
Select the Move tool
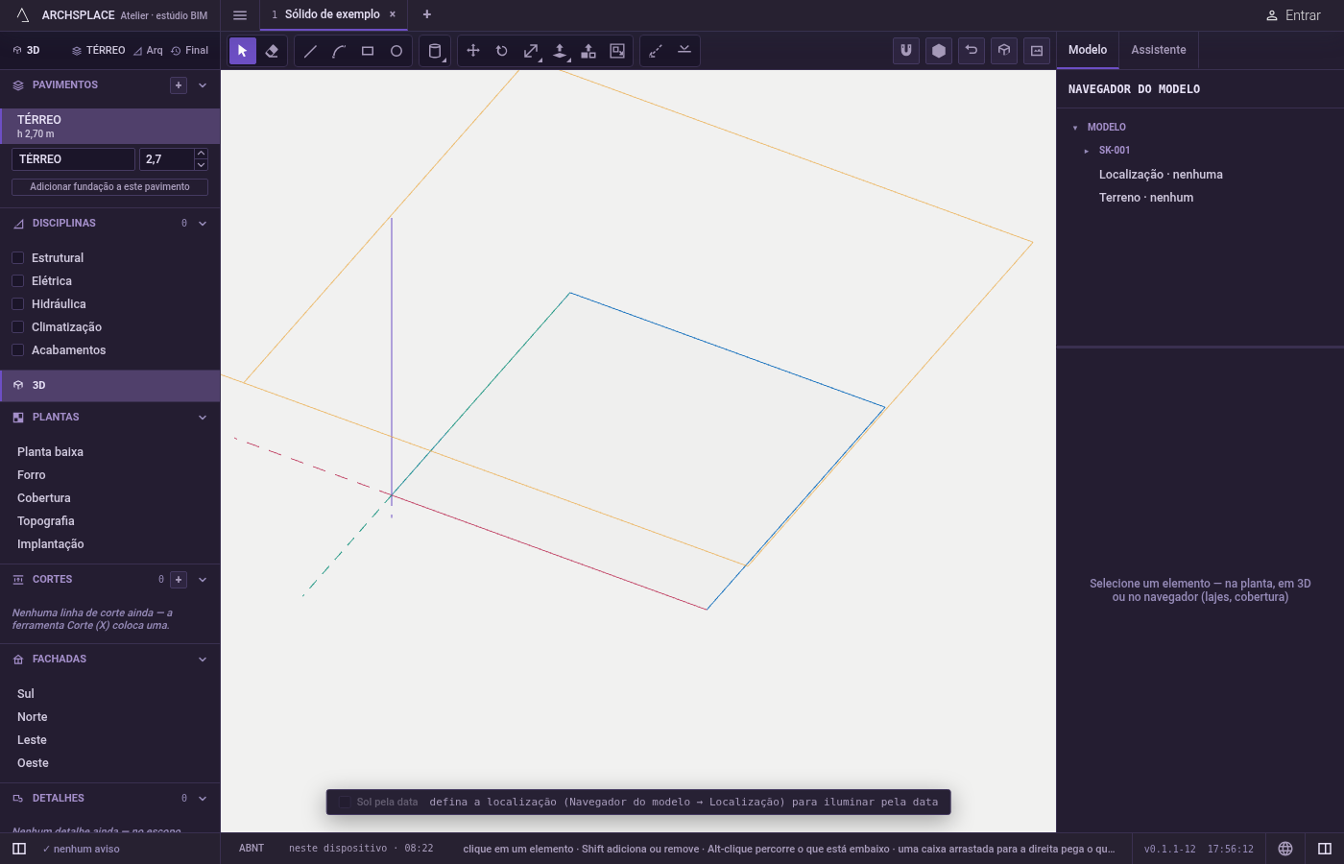[473, 51]
